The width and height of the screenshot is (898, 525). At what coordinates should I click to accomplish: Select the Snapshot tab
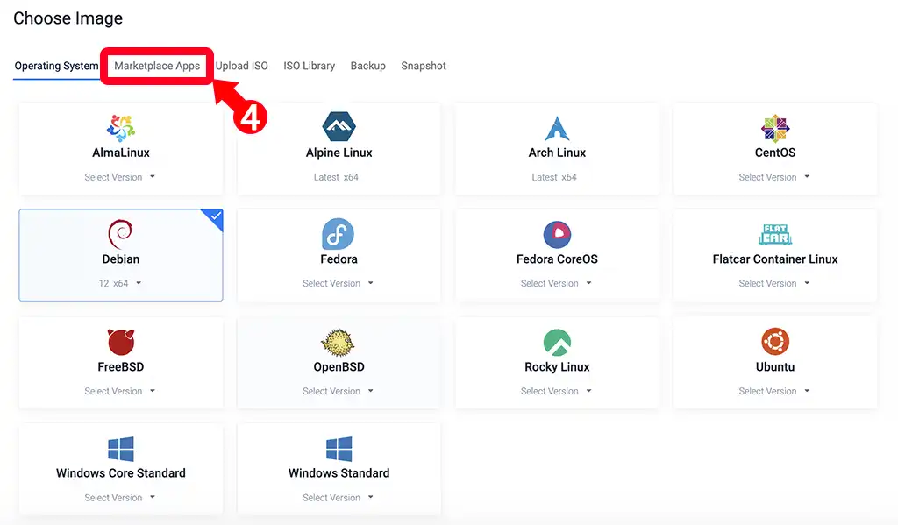(424, 66)
